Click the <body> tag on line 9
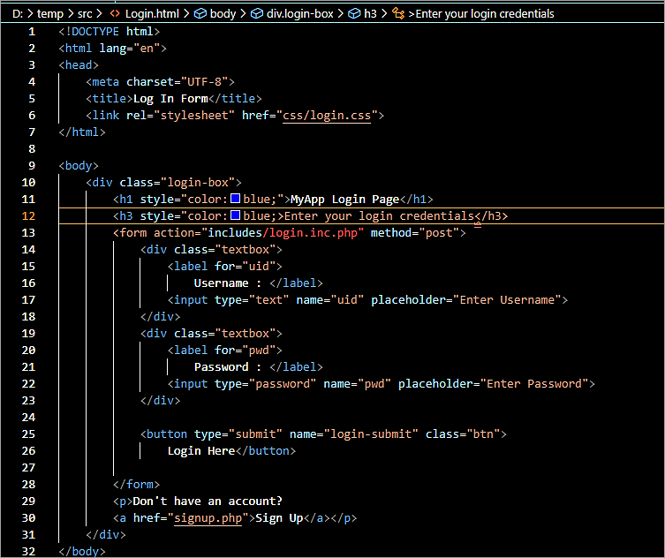The width and height of the screenshot is (665, 558). point(79,166)
